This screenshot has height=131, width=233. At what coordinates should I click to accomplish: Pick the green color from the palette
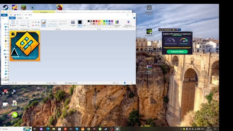coord(104,21)
